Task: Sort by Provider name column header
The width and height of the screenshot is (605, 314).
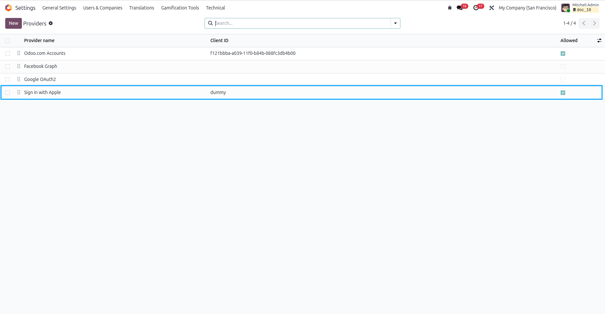Action: tap(39, 40)
